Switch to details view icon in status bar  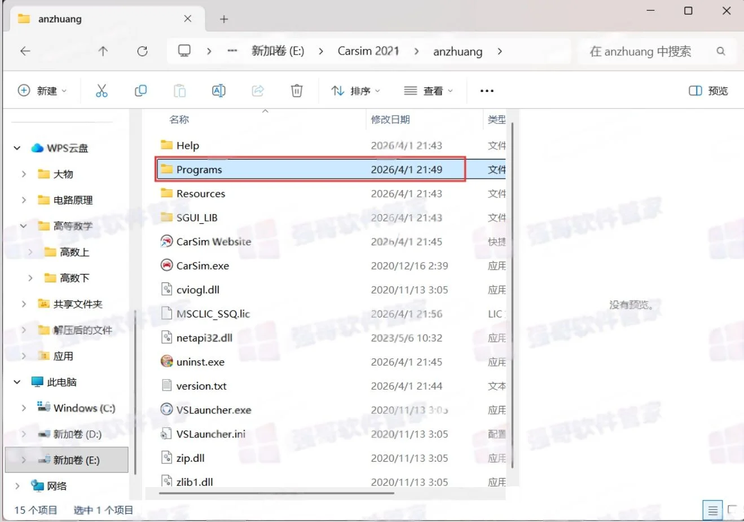tap(713, 511)
